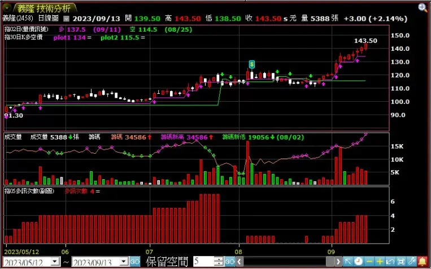Screen dimensions: 431x269
Task: Click the scrollbar left arrow
Action: (240, 262)
